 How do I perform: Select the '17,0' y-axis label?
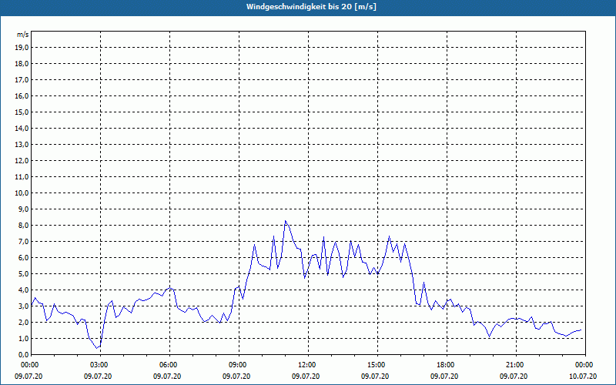tap(22, 80)
